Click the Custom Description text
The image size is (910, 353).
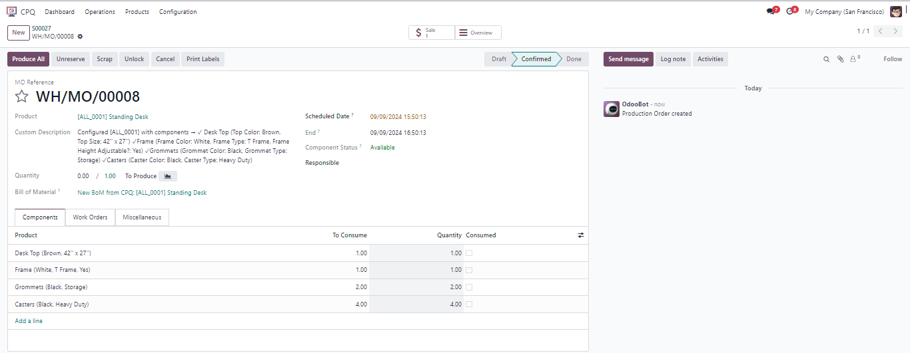pos(184,146)
